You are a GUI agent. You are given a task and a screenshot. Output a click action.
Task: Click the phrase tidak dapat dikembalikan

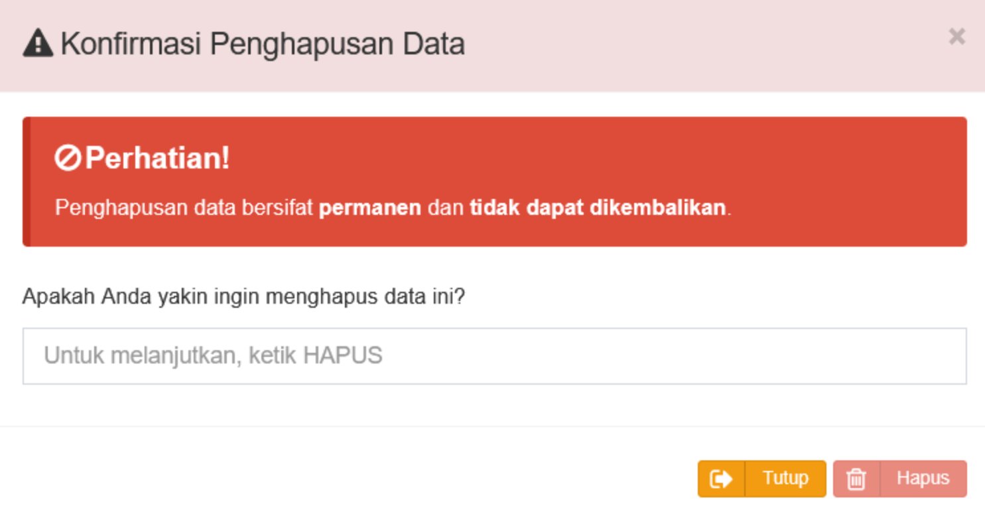[596, 208]
